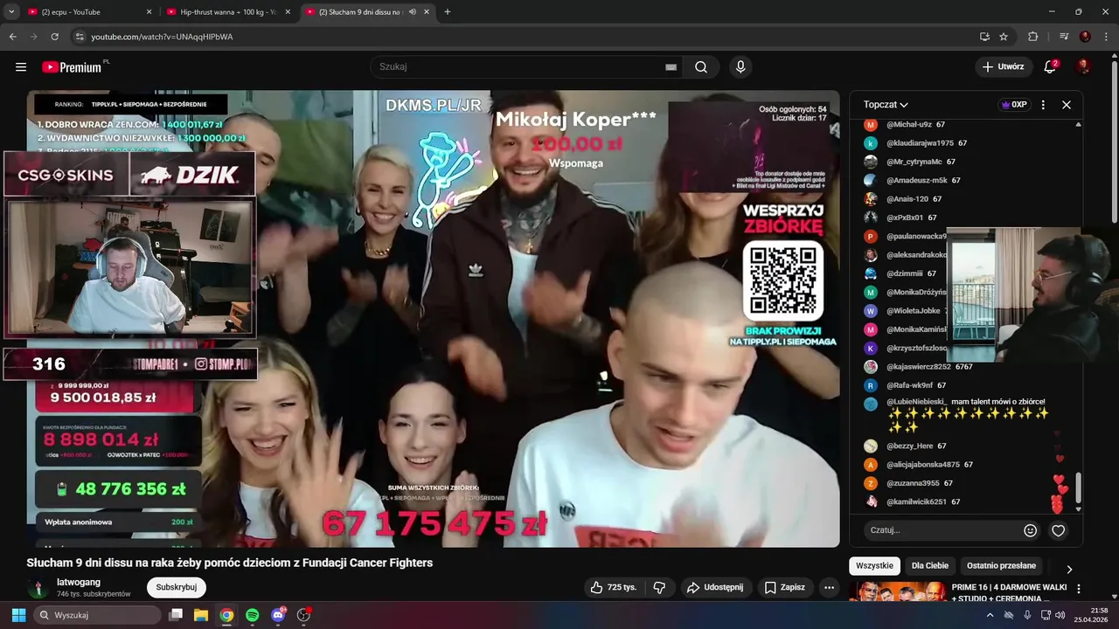1119x629 pixels.
Task: Like the video (725 tys.)
Action: pos(614,587)
